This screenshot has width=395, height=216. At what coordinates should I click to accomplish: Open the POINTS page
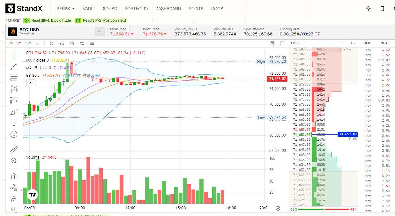pos(196,9)
